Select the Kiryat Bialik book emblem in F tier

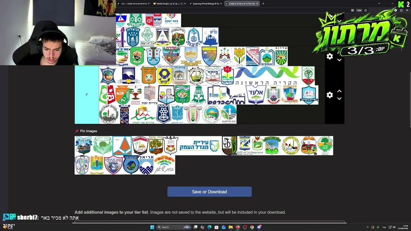[309, 95]
